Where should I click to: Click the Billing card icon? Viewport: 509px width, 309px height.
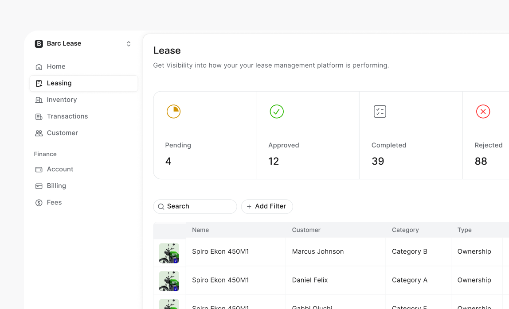pyautogui.click(x=39, y=186)
